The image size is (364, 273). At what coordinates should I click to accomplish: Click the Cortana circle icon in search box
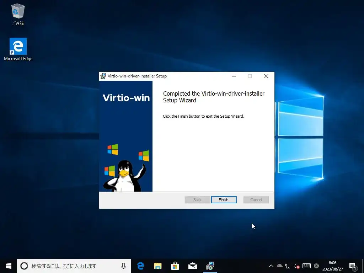click(x=24, y=266)
